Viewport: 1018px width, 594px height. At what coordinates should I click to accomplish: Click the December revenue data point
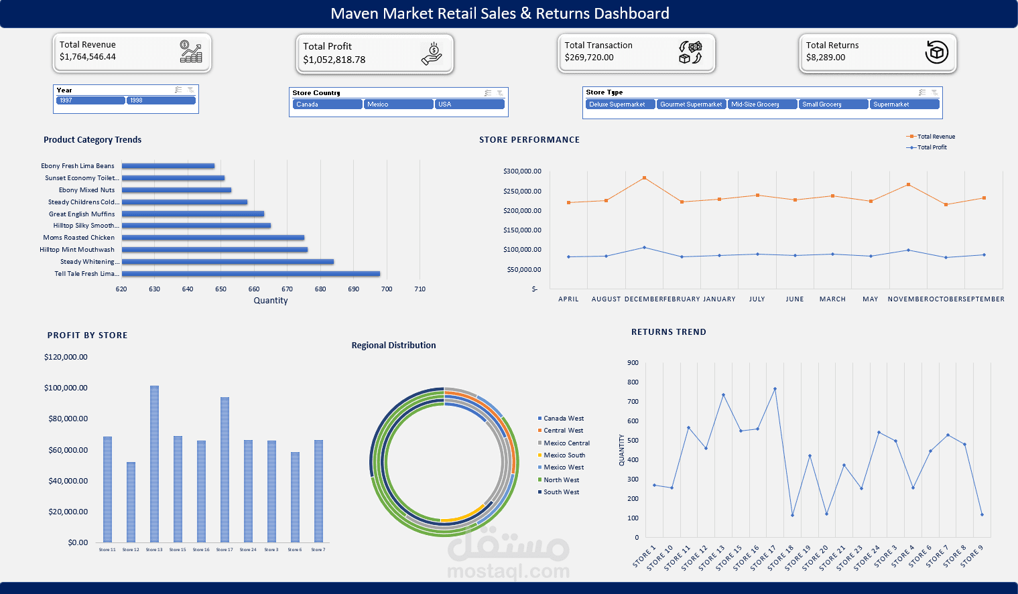point(644,178)
